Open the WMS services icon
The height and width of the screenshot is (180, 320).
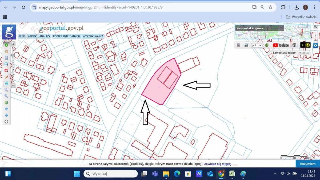click(x=246, y=45)
